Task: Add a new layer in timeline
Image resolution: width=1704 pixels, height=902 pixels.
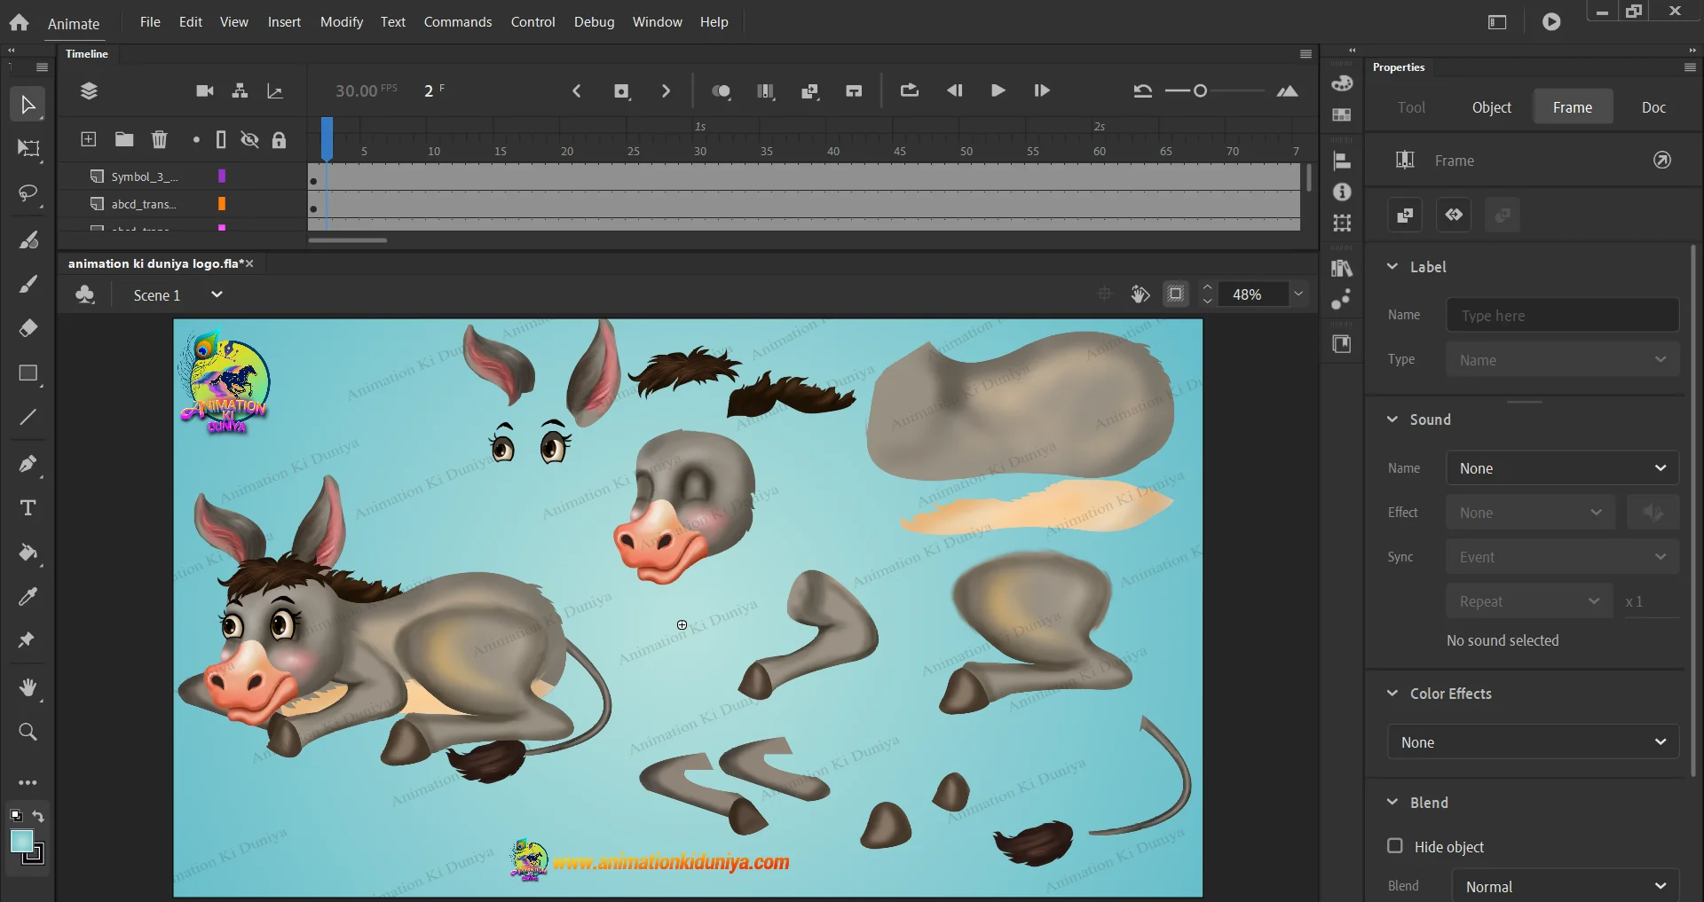Action: click(x=89, y=139)
